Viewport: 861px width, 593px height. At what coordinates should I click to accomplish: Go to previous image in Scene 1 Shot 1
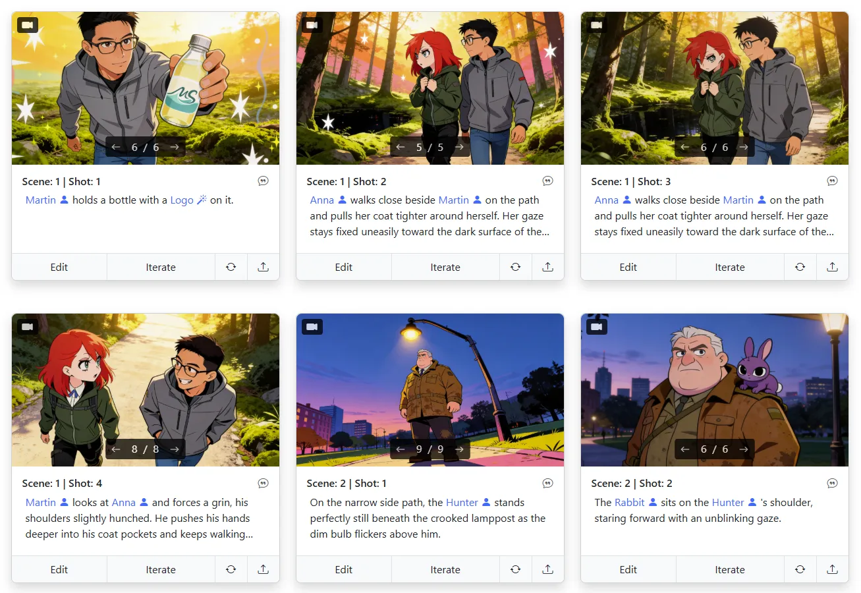(116, 147)
